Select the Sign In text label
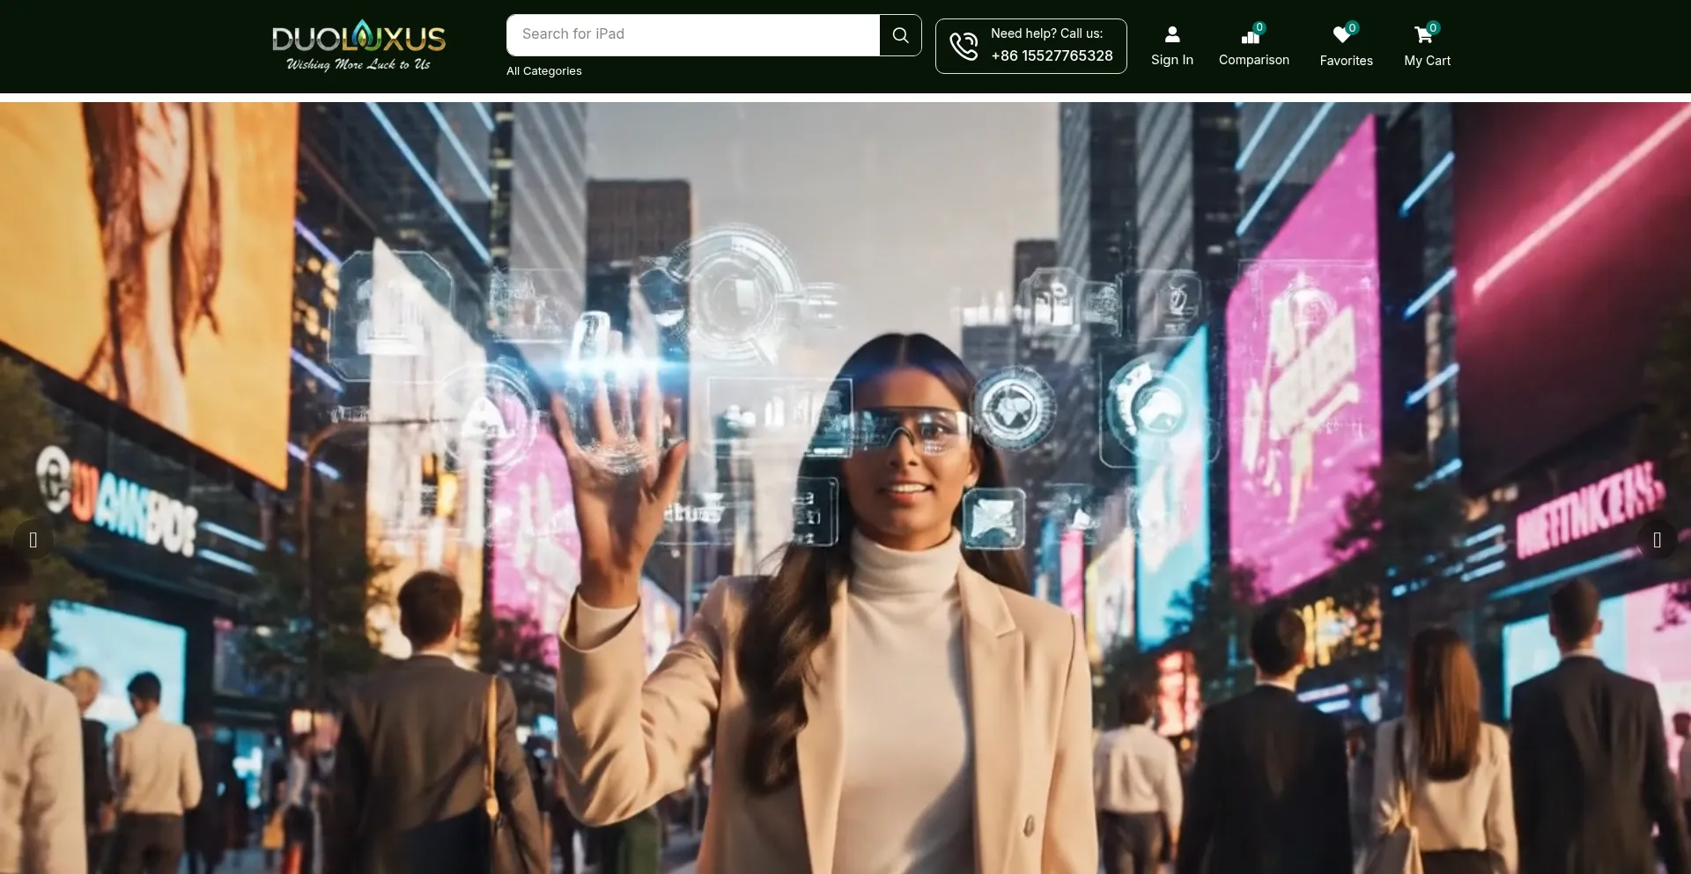This screenshot has width=1691, height=874. (1171, 60)
